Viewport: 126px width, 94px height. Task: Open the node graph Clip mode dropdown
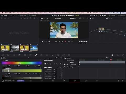pos(108,18)
